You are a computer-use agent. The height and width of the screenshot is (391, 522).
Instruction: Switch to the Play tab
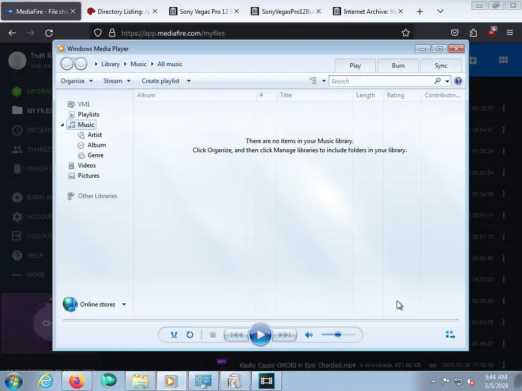pyautogui.click(x=355, y=66)
